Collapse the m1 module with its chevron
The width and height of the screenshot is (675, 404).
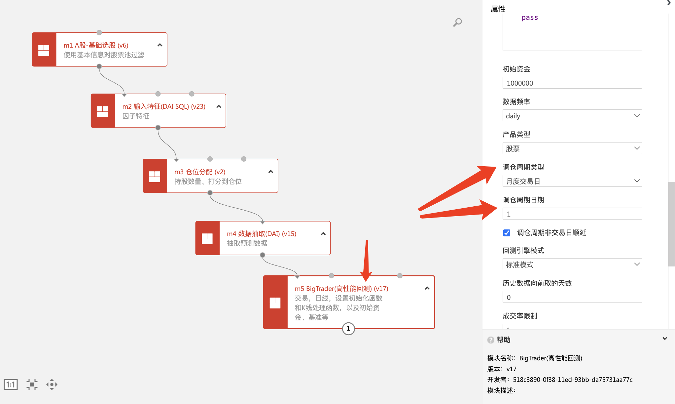[160, 45]
